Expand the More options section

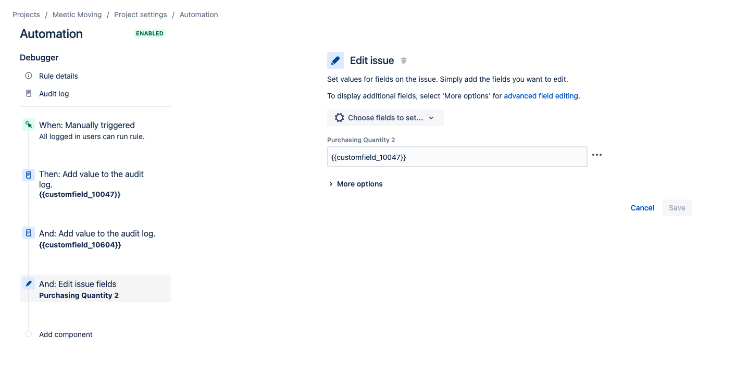tap(356, 183)
